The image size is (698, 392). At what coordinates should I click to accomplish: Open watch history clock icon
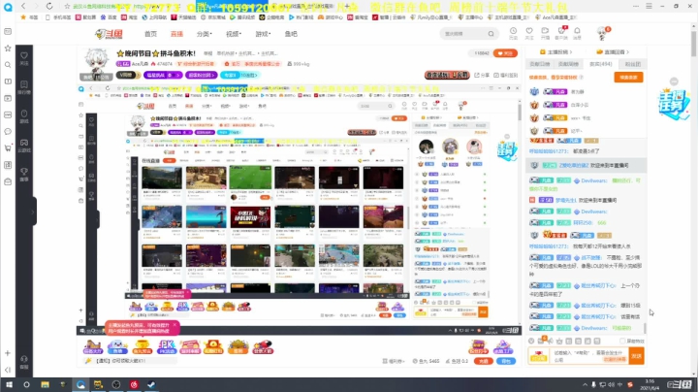click(x=513, y=33)
